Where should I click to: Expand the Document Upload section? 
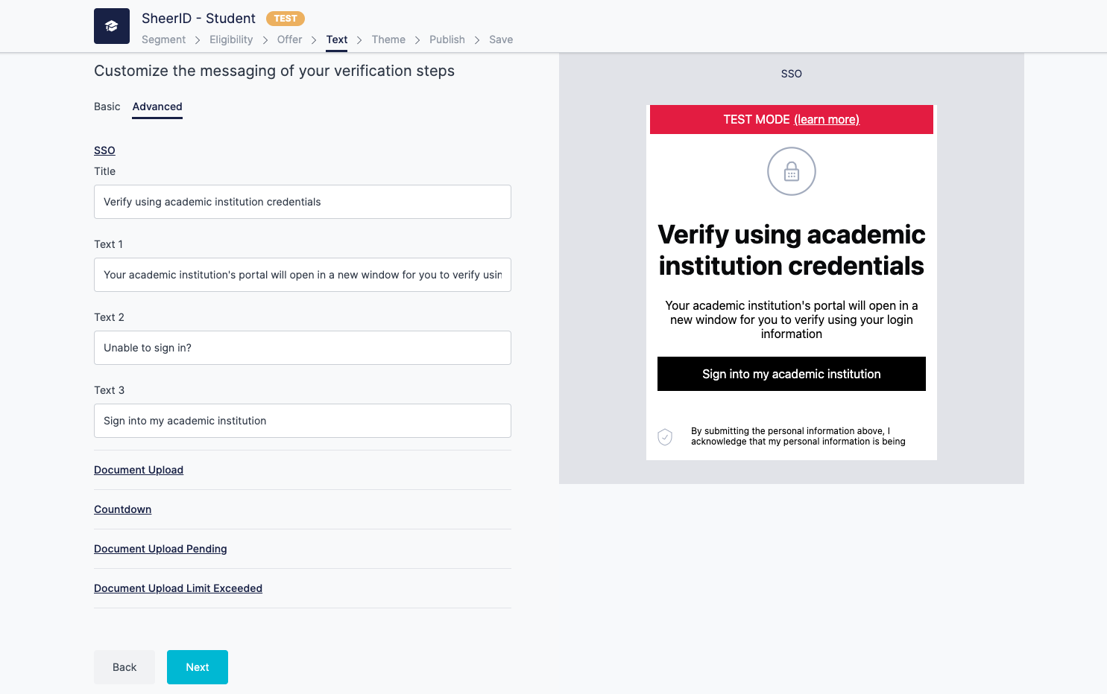[x=139, y=470]
